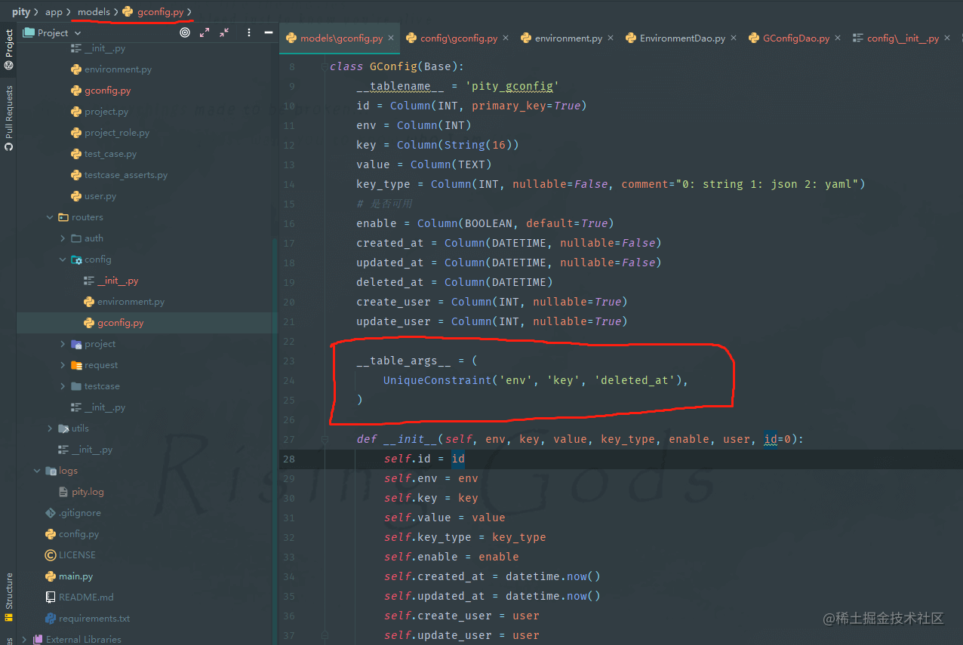Select environment.py under routers config

click(x=131, y=302)
